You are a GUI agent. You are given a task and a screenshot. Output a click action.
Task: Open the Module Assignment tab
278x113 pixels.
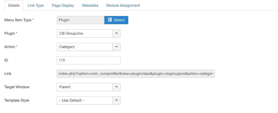click(123, 6)
